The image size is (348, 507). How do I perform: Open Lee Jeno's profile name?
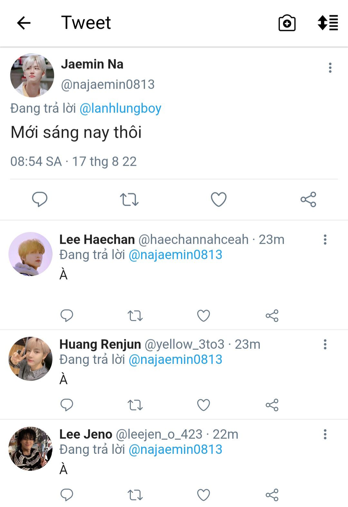[x=86, y=434]
